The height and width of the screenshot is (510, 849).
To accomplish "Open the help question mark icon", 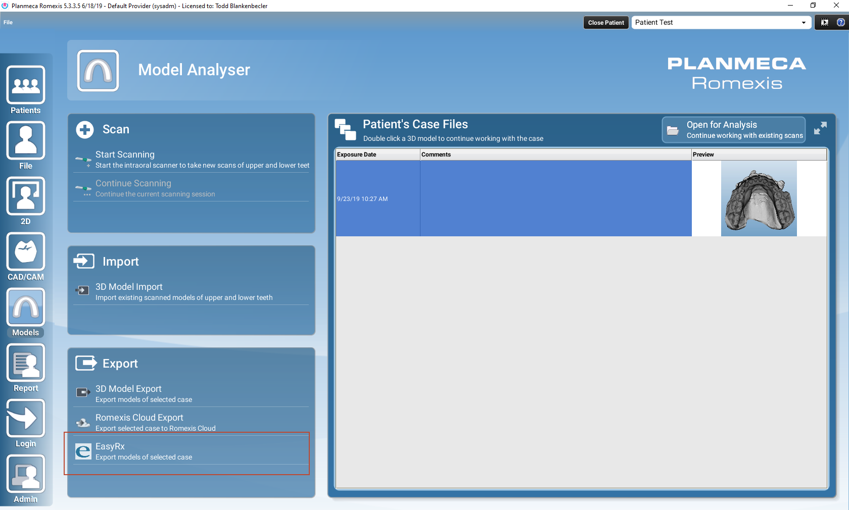I will coord(841,22).
